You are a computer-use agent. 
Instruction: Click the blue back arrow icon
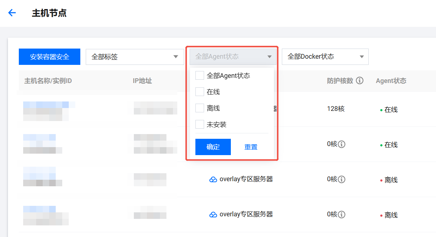(12, 13)
